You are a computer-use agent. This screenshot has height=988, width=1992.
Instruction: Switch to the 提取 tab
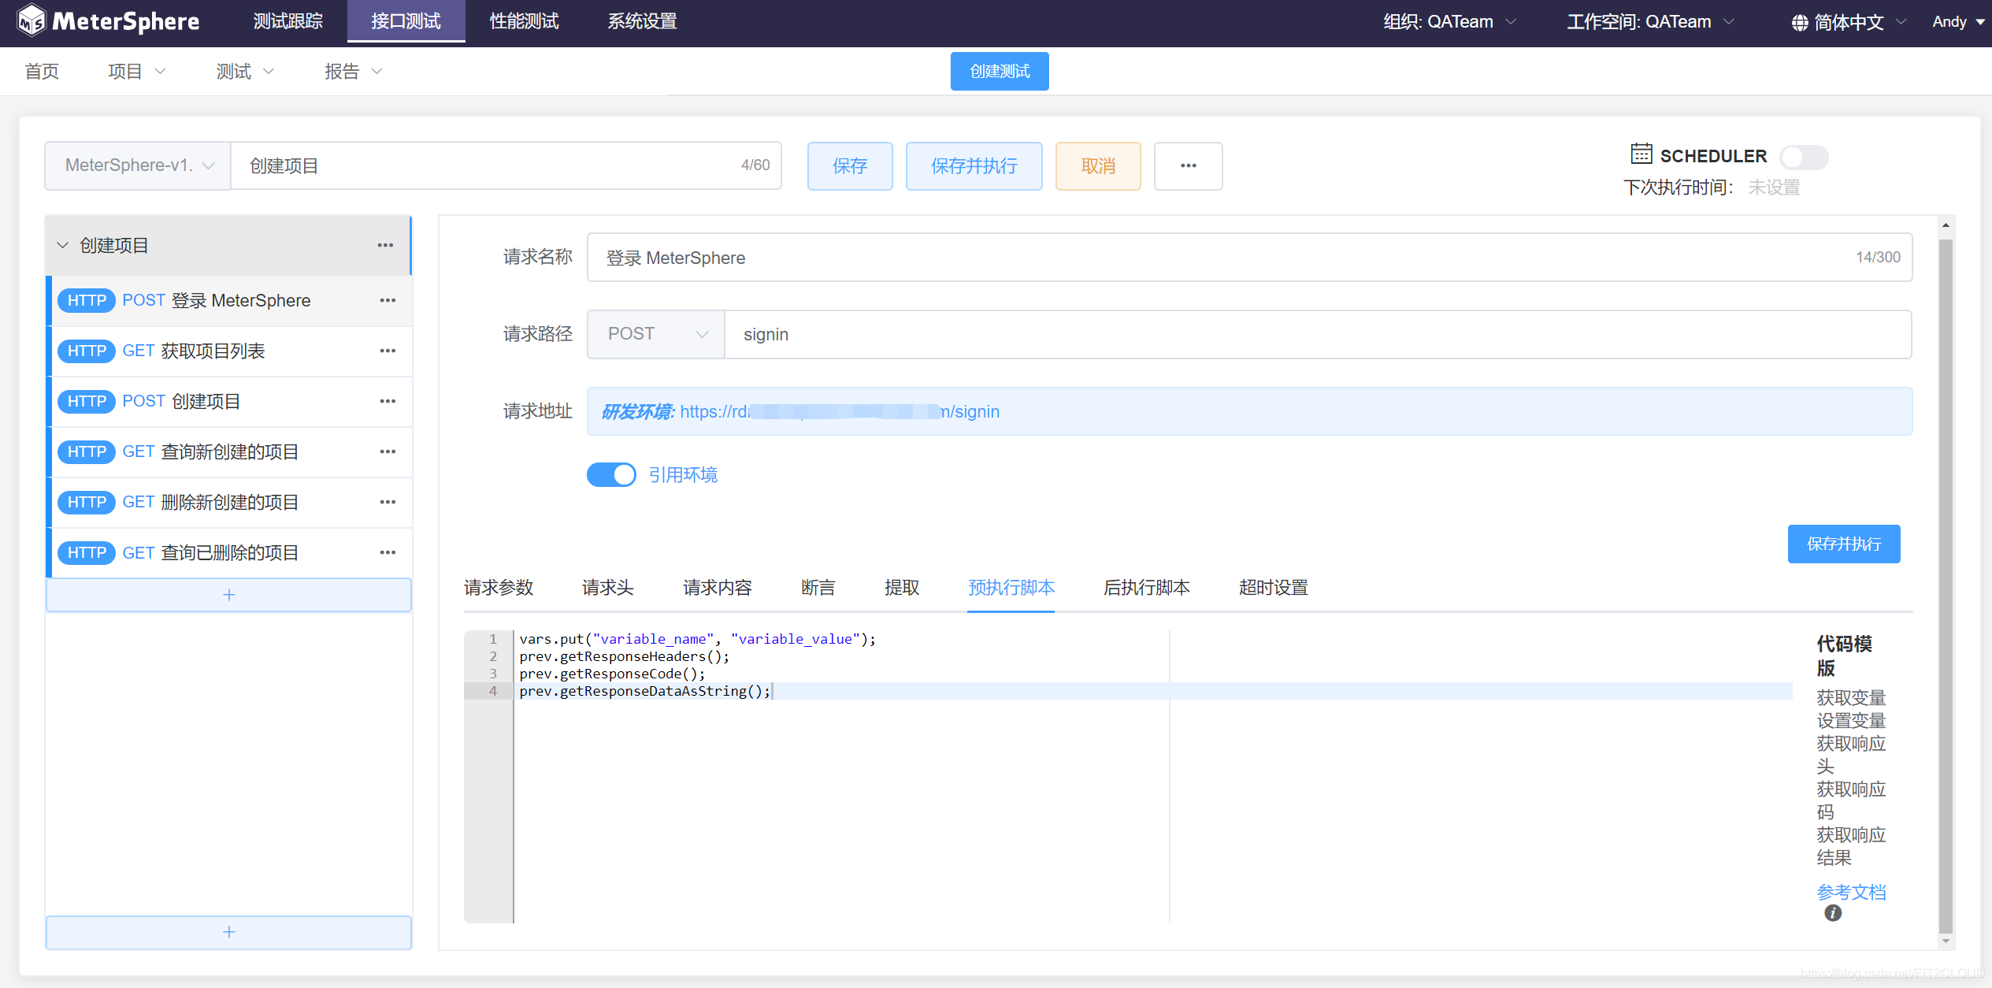coord(901,588)
